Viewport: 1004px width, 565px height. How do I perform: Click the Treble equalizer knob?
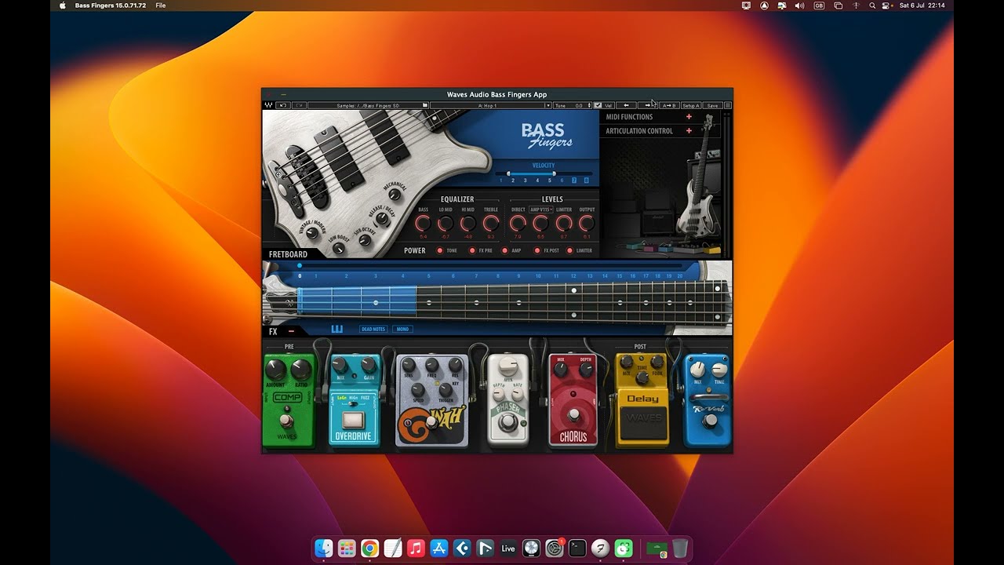[491, 224]
